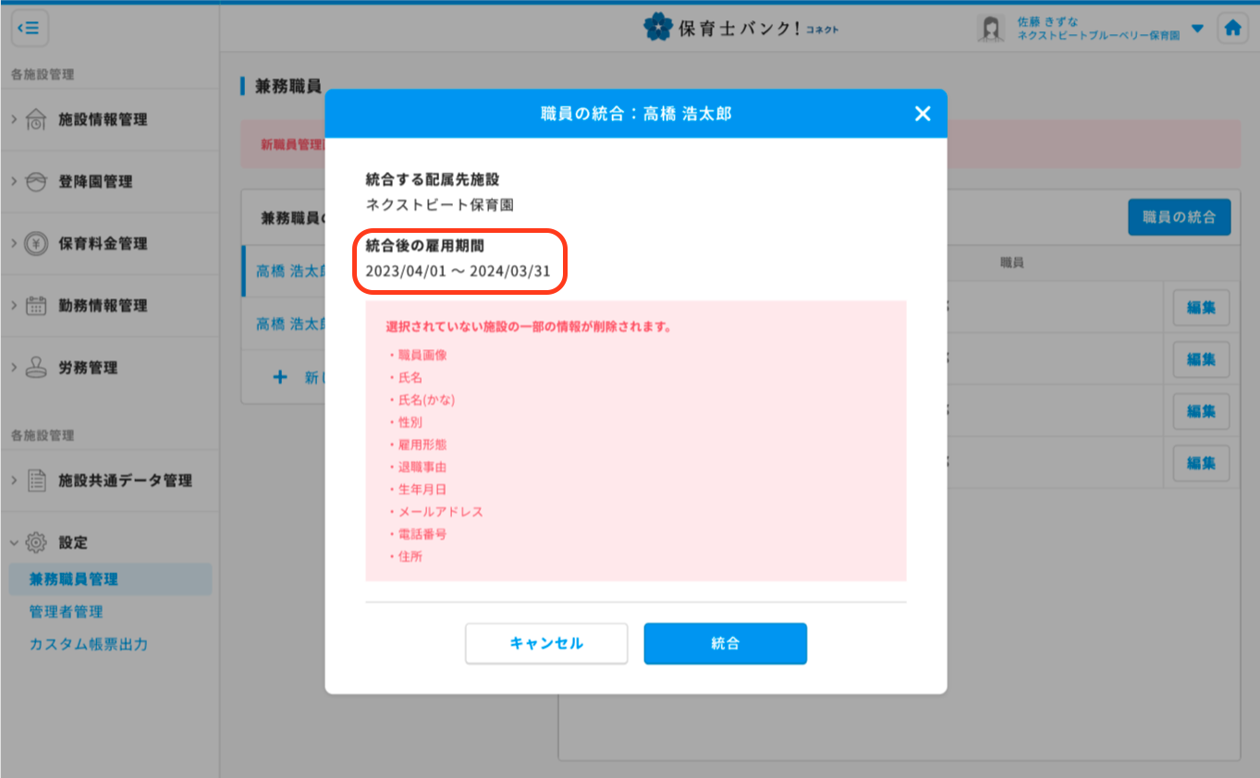Open 管理者管理 in the sidebar
The height and width of the screenshot is (778, 1260).
pyautogui.click(x=66, y=612)
